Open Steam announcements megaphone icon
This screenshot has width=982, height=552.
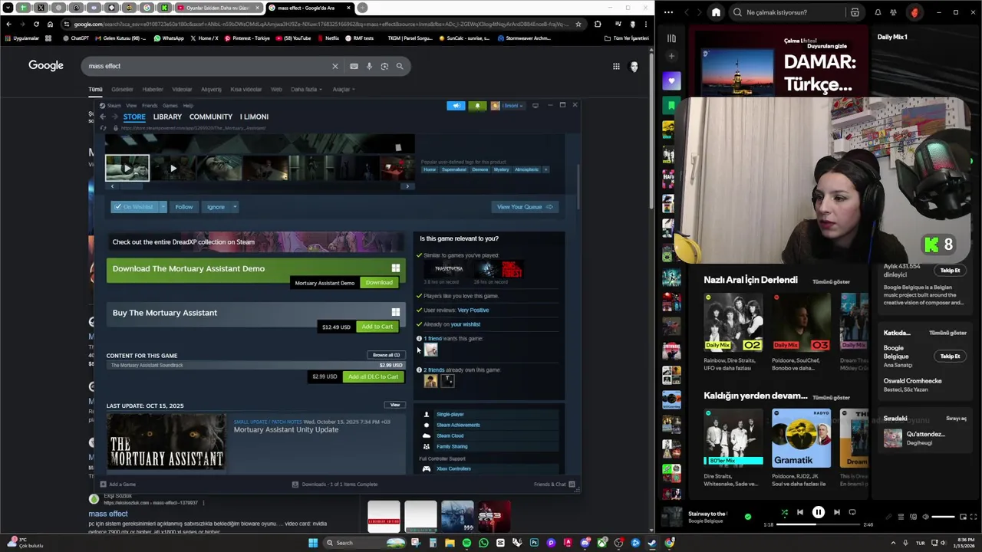click(x=456, y=106)
